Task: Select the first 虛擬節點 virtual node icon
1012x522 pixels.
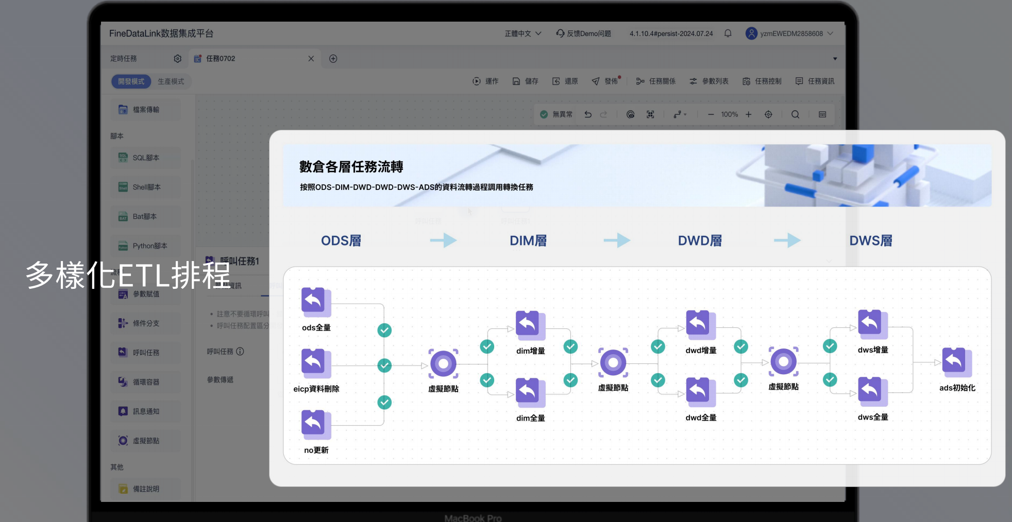Action: (x=443, y=363)
